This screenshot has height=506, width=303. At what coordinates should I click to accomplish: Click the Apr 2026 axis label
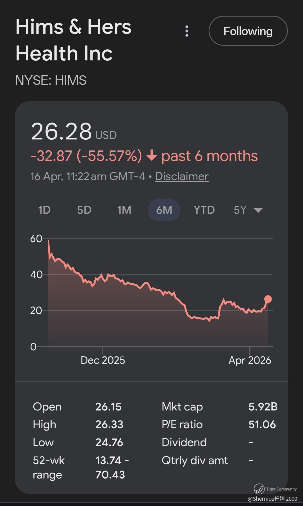tap(250, 360)
